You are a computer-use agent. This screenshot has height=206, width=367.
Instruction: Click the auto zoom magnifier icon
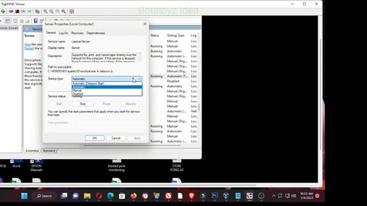point(64,11)
